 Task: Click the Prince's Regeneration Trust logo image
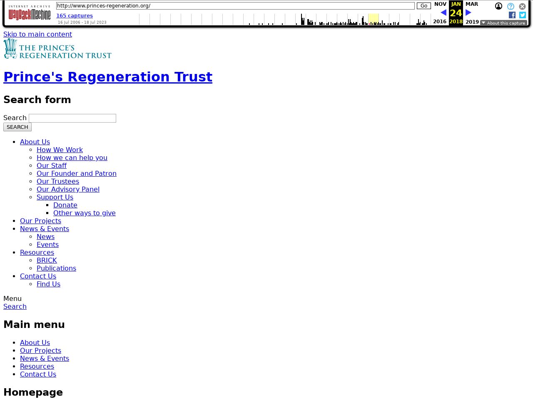coord(57,49)
